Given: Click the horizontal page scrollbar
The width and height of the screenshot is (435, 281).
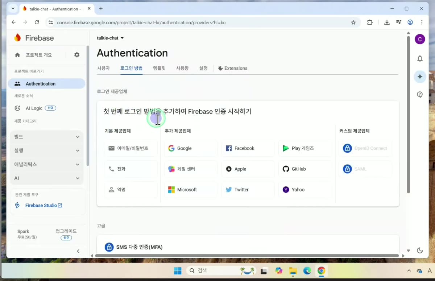Looking at the screenshot, I should click(247, 255).
